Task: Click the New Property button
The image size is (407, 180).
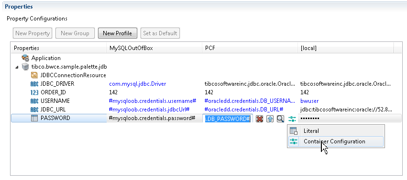Action: pos(33,33)
